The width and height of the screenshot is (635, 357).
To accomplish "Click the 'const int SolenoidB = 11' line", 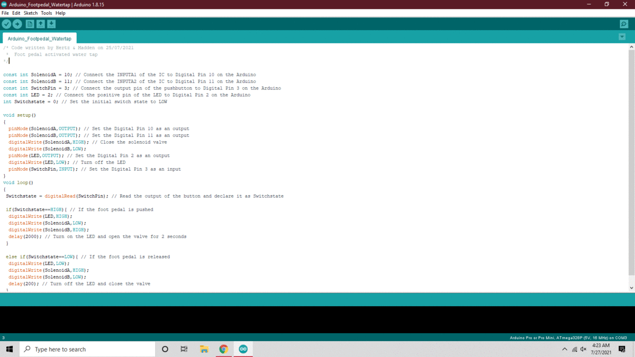I will (x=129, y=81).
